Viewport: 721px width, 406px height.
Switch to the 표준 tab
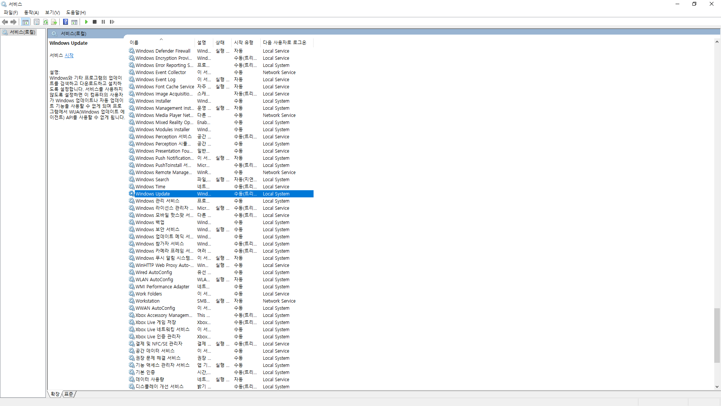(69, 394)
